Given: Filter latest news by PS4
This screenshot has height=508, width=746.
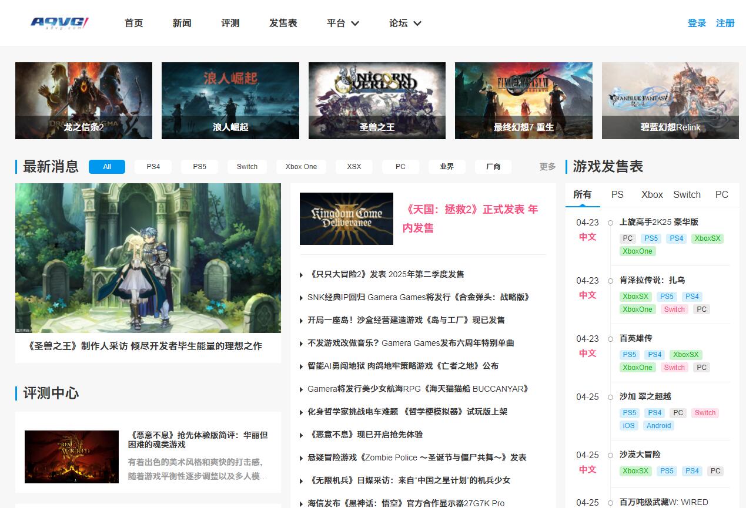Looking at the screenshot, I should click(x=153, y=167).
